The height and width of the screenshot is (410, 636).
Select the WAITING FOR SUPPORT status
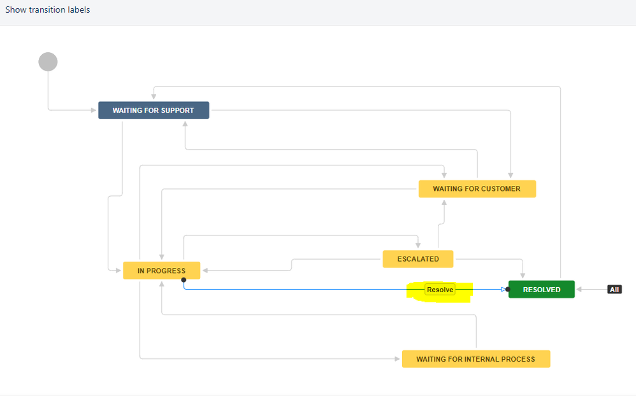click(154, 110)
